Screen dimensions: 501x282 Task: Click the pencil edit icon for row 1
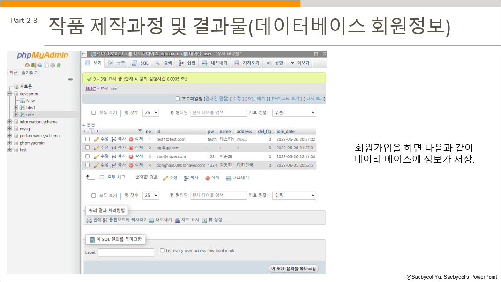[96, 139]
